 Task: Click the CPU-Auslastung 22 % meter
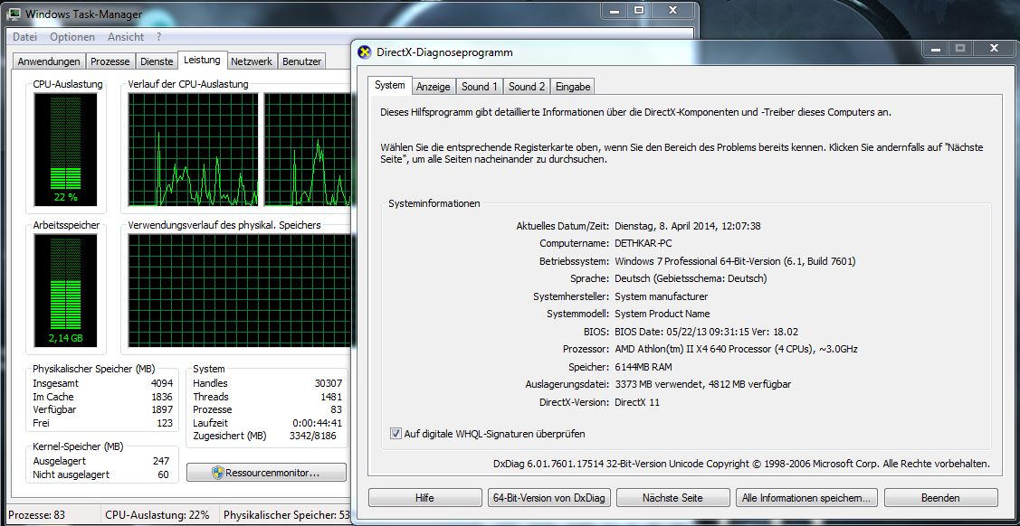click(65, 149)
